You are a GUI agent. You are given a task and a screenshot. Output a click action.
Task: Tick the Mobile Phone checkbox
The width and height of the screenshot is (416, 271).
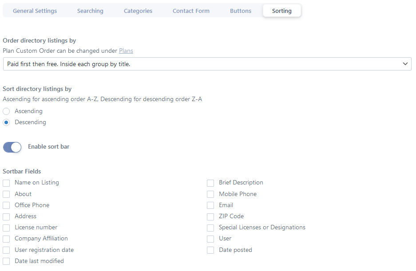click(x=210, y=194)
